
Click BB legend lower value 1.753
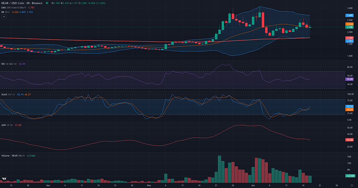coord(30,12)
